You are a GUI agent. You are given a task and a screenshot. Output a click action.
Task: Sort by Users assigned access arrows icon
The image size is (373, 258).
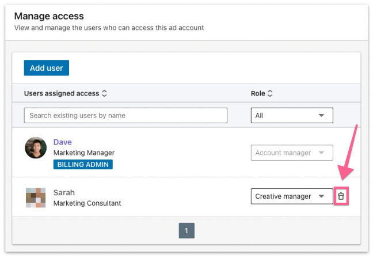(x=104, y=93)
